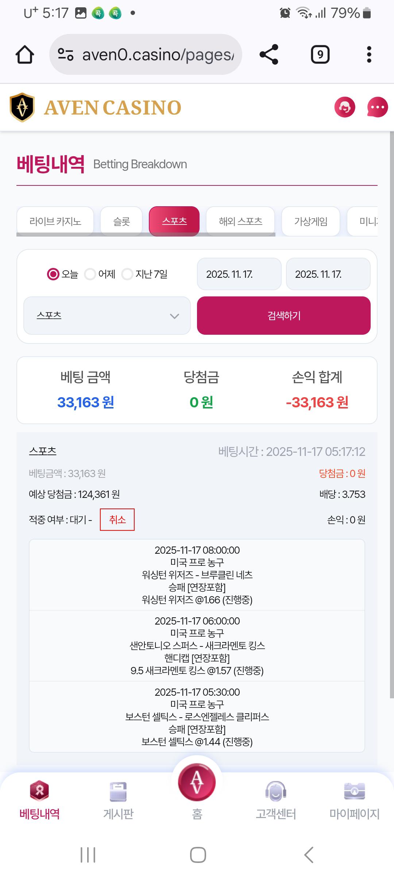Expand the 스포츠 category dropdown
The image size is (394, 879).
107,315
